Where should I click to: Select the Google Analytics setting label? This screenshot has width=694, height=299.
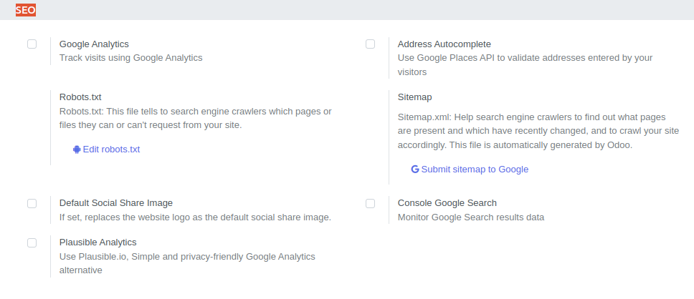tap(94, 44)
